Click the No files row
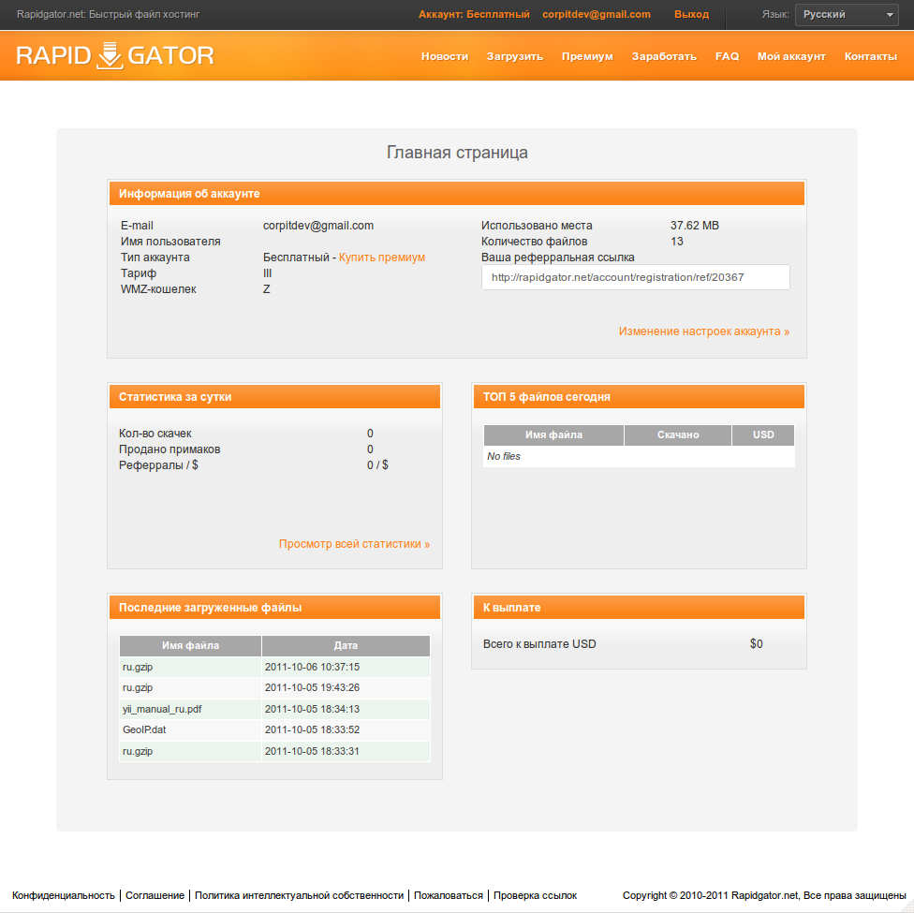 point(639,457)
